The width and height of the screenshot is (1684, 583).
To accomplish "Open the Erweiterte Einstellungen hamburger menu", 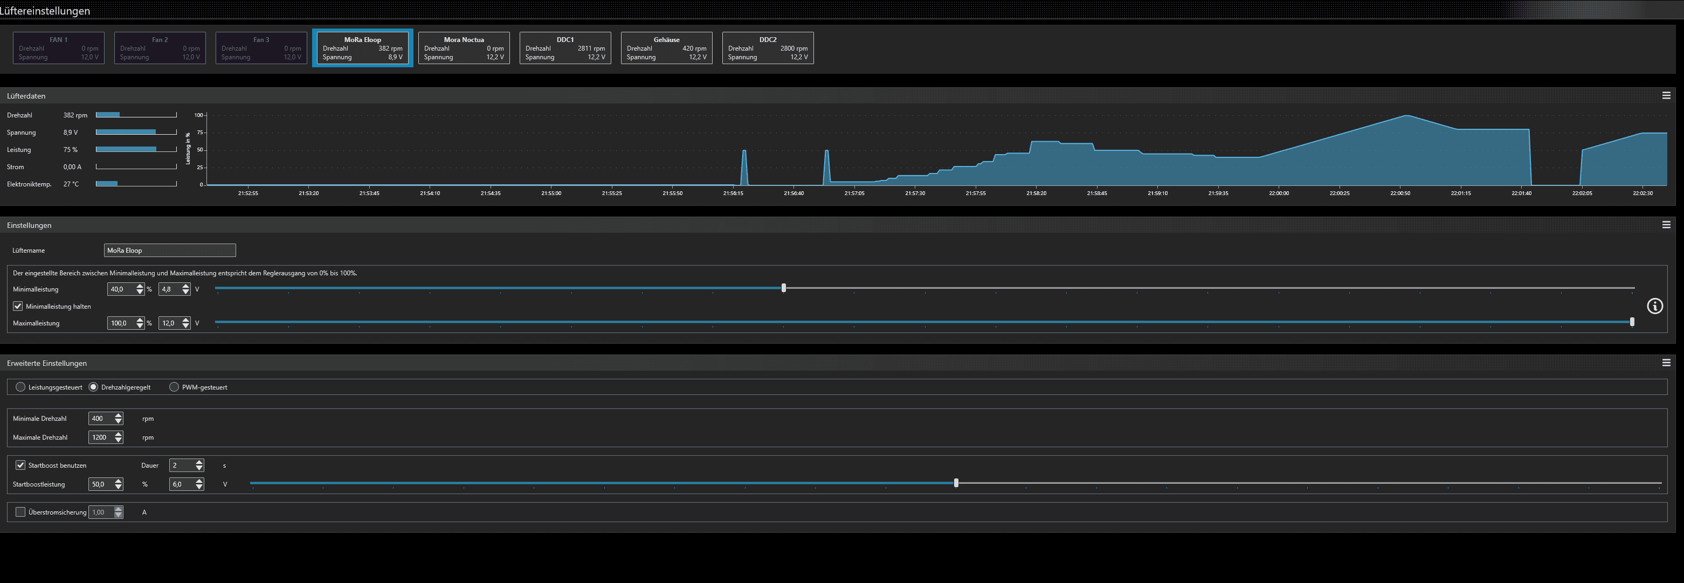I will pos(1666,363).
